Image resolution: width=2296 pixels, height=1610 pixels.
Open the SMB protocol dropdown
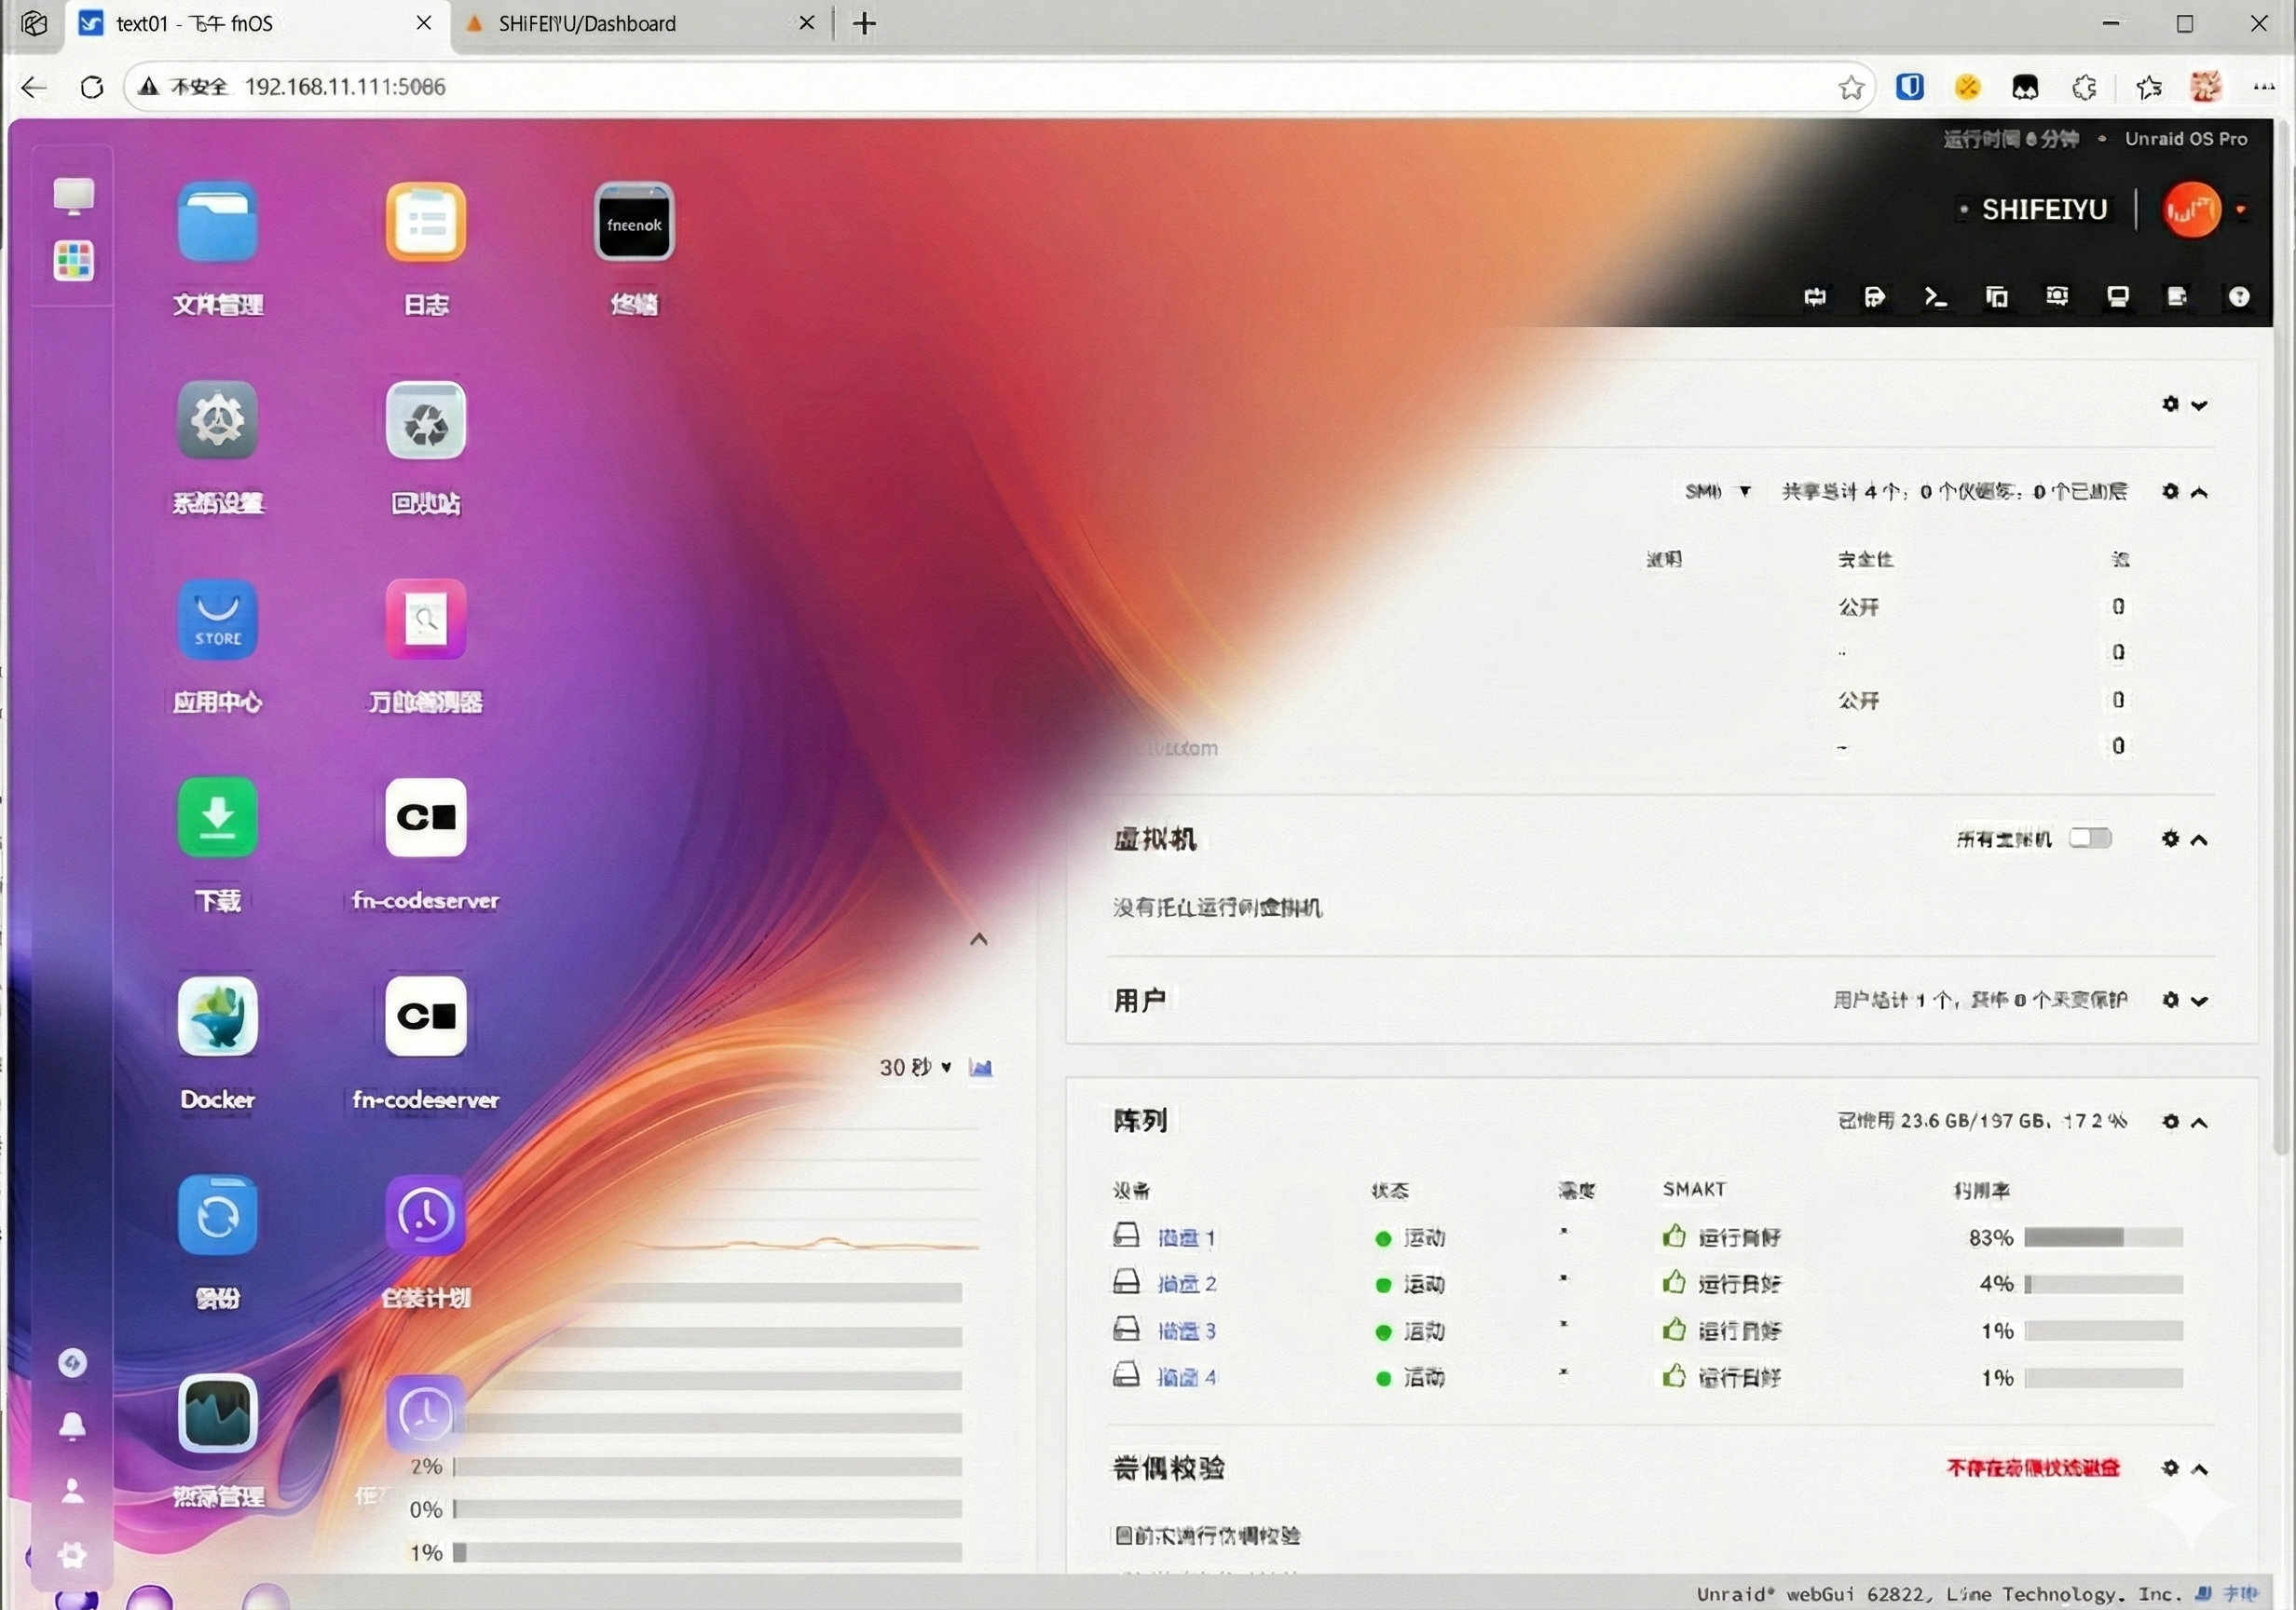point(1717,491)
